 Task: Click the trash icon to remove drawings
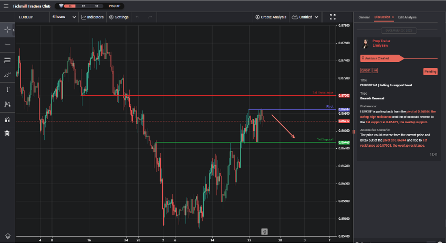pyautogui.click(x=7, y=133)
